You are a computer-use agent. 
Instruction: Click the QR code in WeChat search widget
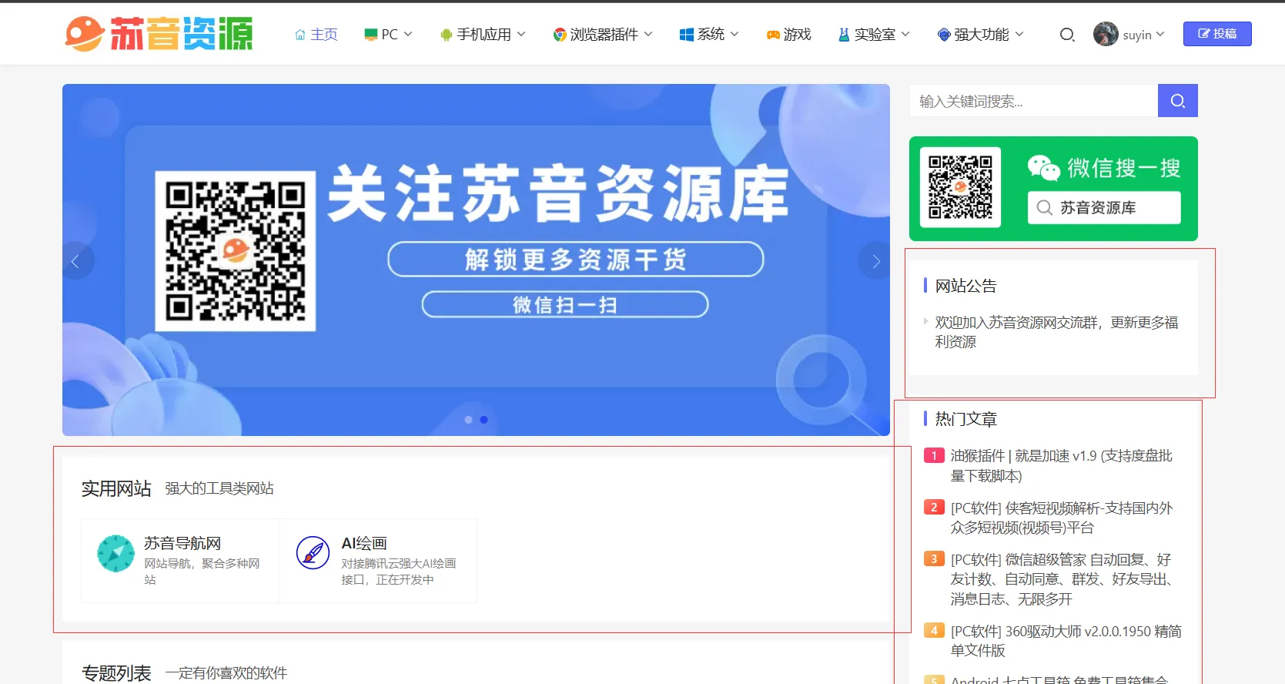click(x=960, y=187)
